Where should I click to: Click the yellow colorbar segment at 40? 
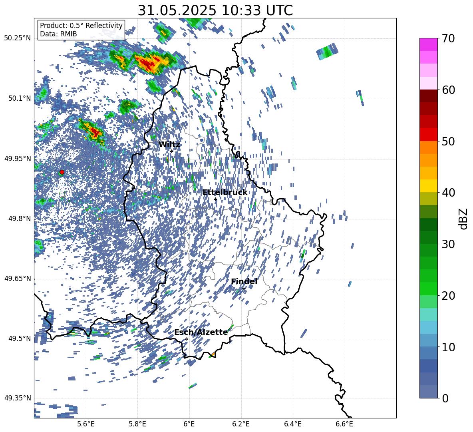[x=428, y=186]
